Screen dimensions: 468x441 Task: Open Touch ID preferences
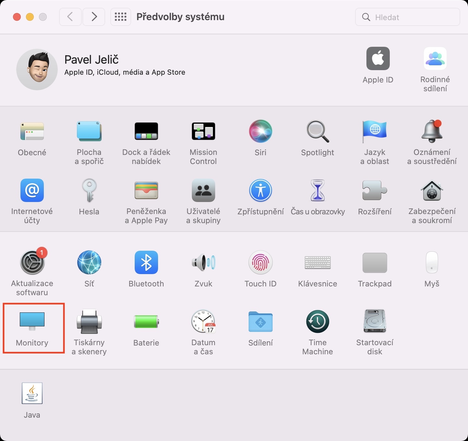[261, 262]
